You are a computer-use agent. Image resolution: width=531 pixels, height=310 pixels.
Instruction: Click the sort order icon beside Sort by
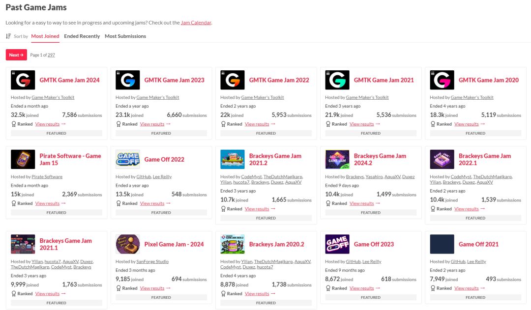point(8,36)
